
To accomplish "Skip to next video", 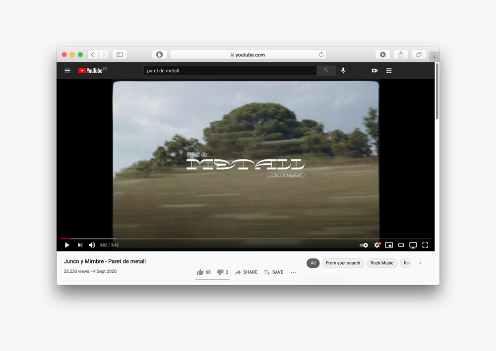I will coord(80,245).
